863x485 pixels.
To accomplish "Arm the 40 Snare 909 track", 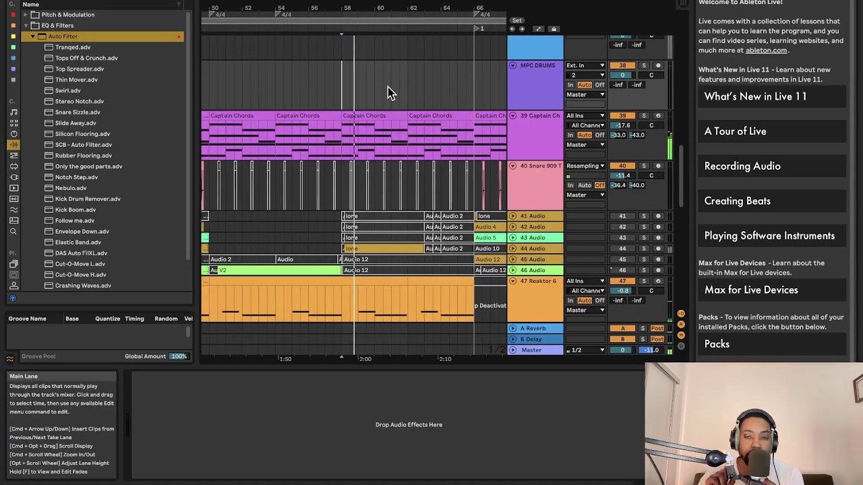I will coord(658,166).
